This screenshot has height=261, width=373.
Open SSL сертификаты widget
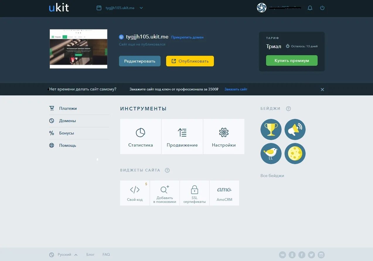195,193
